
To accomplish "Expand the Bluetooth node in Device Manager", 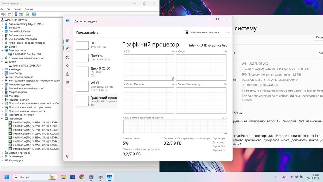I will 2,27.
